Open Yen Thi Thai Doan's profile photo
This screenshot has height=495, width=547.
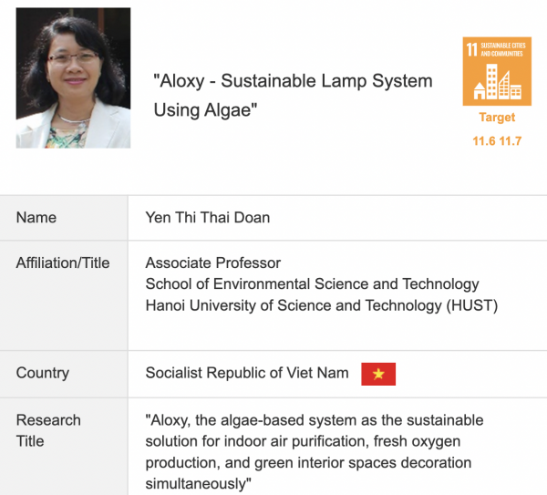pyautogui.click(x=73, y=78)
